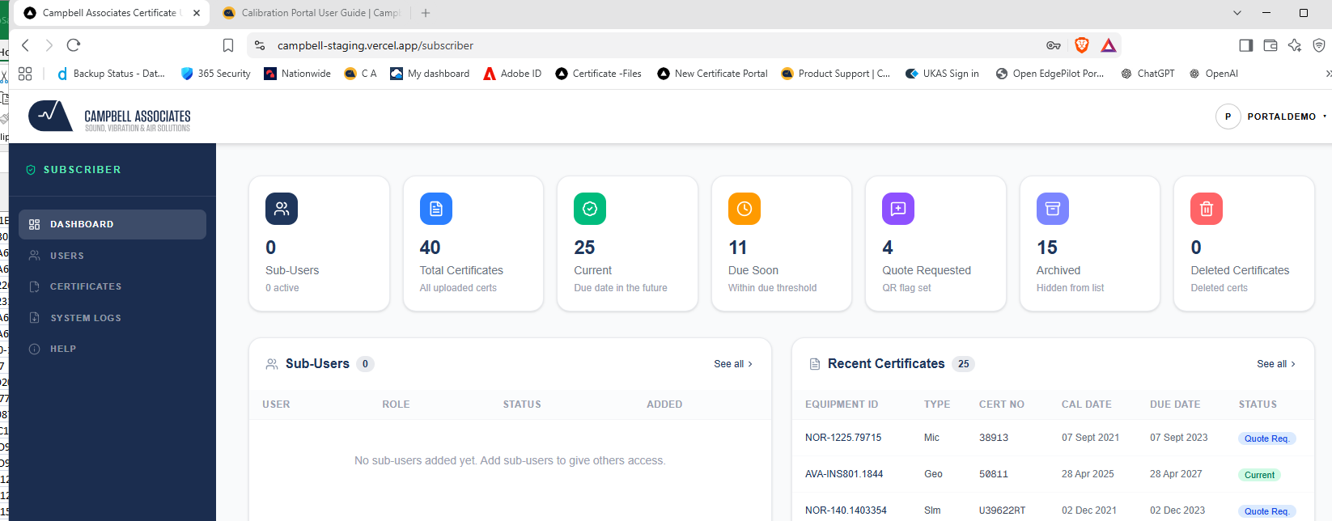This screenshot has width=1332, height=521.
Task: Click the Quote Requested purple icon
Action: (x=898, y=209)
